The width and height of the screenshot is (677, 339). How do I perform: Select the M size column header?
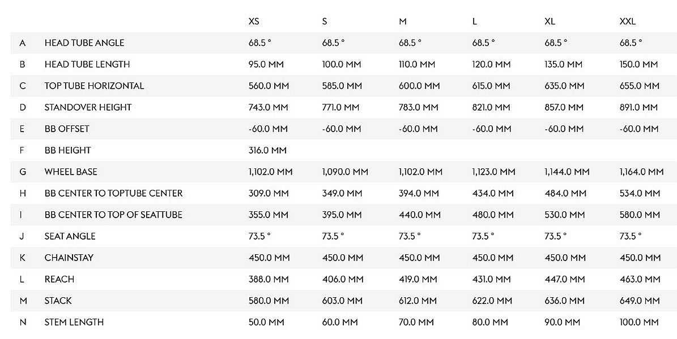point(402,21)
